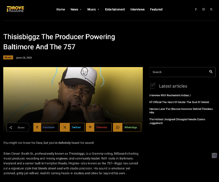Image resolution: width=219 pixels, height=182 pixels.
Task: Click into the Search input field
Action: 179,72
